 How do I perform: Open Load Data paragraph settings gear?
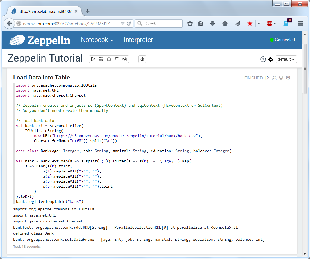pos(288,78)
